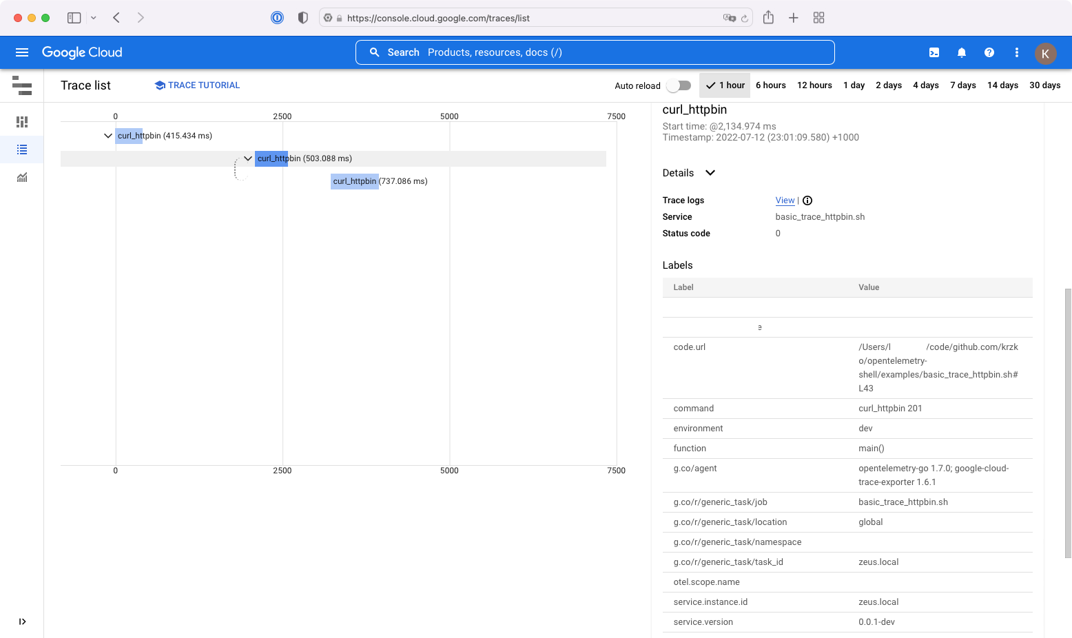
Task: Select the 1 hour time range
Action: coord(725,85)
